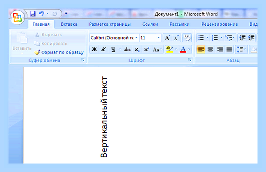Open numbering library dropdown arrow
The width and height of the screenshot is (266, 172).
pyautogui.click(x=221, y=38)
